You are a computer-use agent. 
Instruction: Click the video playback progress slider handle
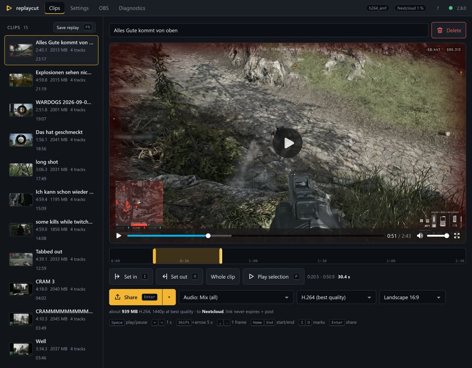pos(208,236)
